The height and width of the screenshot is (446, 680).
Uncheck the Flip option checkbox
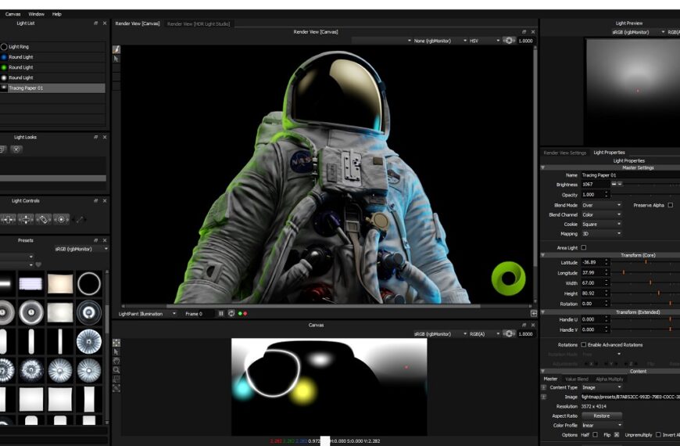617,434
